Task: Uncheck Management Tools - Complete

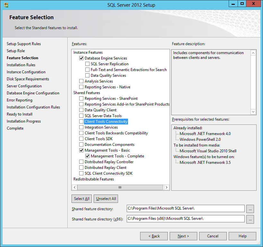Action: point(88,156)
